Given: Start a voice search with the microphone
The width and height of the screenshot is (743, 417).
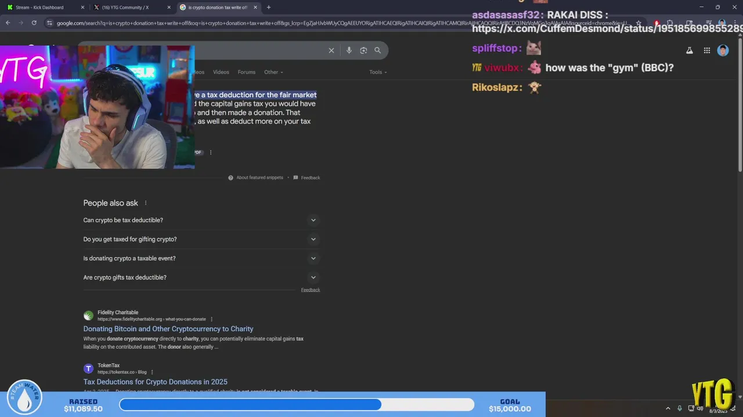Looking at the screenshot, I should 349,50.
